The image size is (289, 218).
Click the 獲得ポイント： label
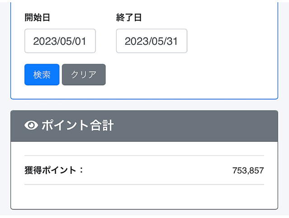point(54,170)
